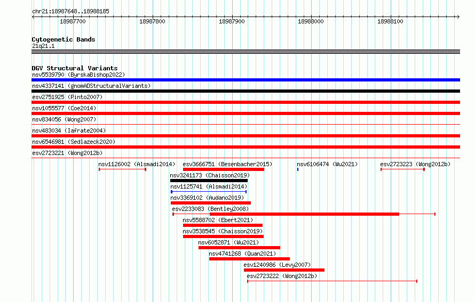
Task: Click the esv2723223 (Wong2012b) label
Action: [x=415, y=164]
